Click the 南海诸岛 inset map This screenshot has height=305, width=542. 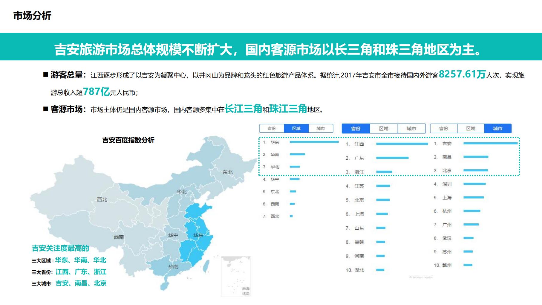pyautogui.click(x=236, y=276)
